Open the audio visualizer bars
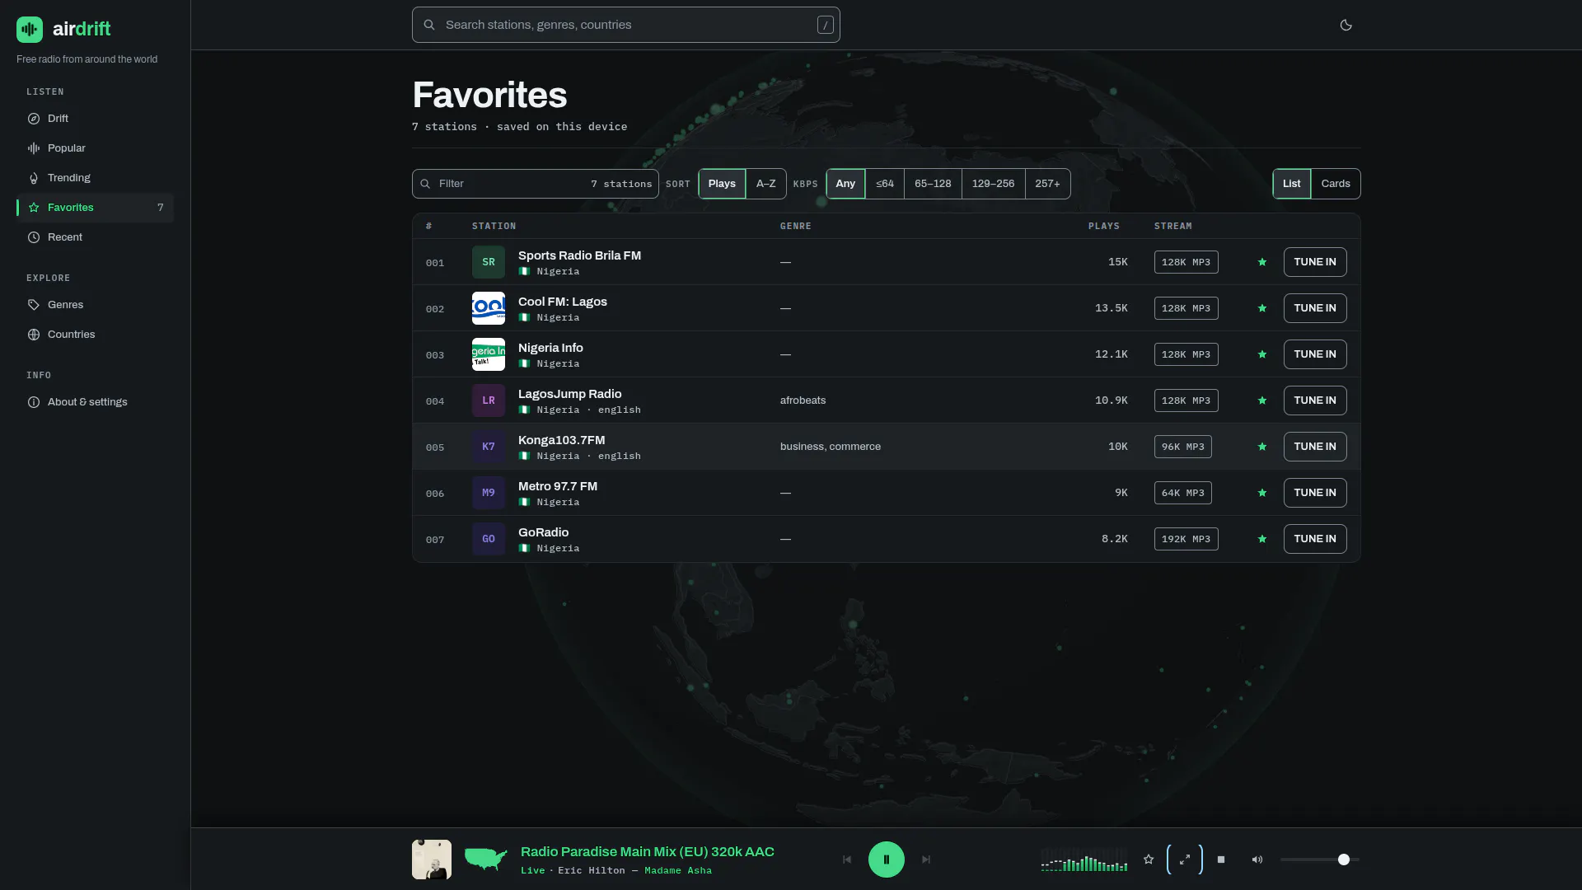This screenshot has width=1582, height=890. [1084, 860]
